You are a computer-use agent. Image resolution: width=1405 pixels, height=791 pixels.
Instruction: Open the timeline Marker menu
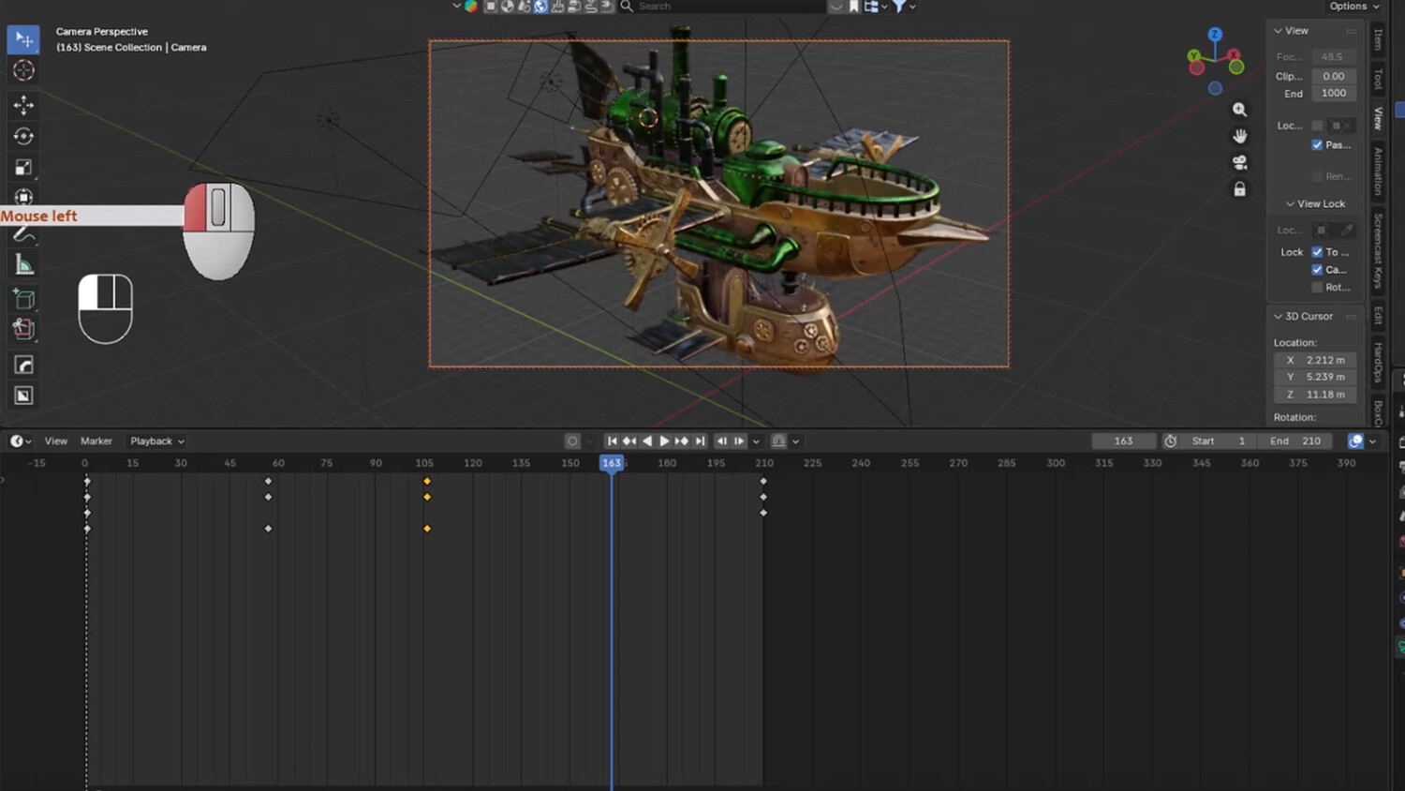(96, 441)
